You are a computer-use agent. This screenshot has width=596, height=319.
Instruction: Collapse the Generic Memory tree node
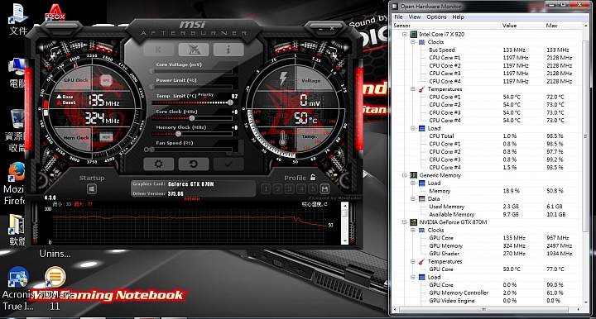[x=405, y=175]
